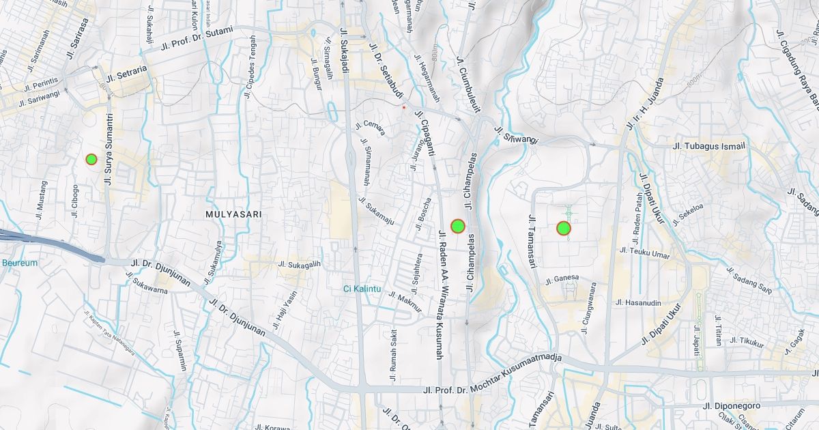Click the small red dot near Jl. Dr. Setiabudi

pos(404,106)
